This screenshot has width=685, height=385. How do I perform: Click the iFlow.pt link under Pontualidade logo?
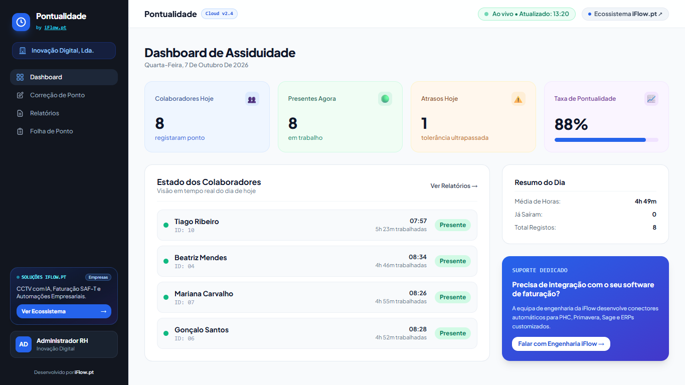point(55,28)
